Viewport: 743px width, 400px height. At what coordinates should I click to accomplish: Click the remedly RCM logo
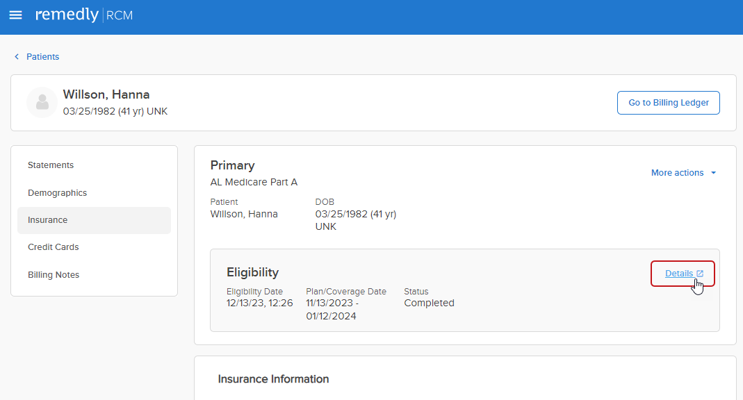point(83,15)
